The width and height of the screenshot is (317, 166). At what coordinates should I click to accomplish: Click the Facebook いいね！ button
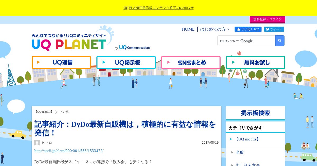coord(248,29)
